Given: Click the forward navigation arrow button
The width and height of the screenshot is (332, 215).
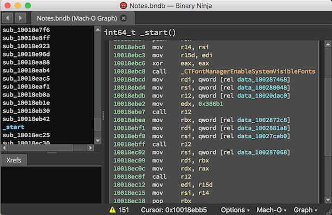Looking at the screenshot, I should click(20, 18).
